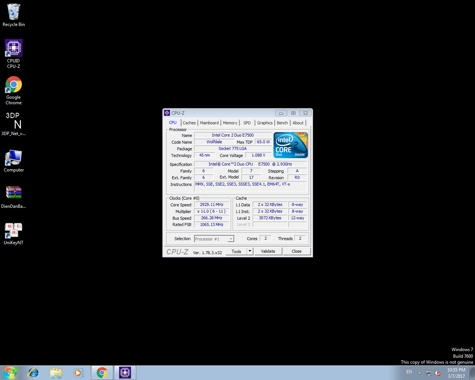475x380 pixels.
Task: Click the network icon in the system tray
Action: pyautogui.click(x=429, y=373)
